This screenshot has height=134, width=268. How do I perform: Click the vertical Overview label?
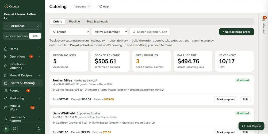pyautogui.click(x=263, y=29)
